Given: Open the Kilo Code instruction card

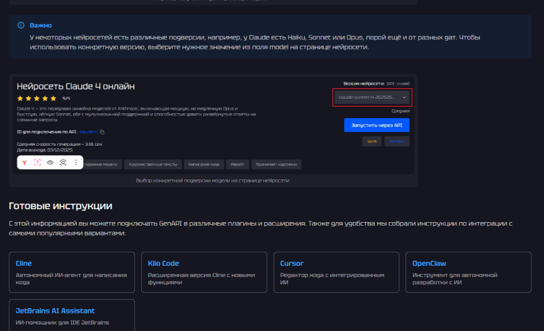Looking at the screenshot, I should pos(204,272).
